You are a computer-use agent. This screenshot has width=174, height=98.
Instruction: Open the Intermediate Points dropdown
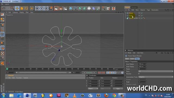(156, 77)
